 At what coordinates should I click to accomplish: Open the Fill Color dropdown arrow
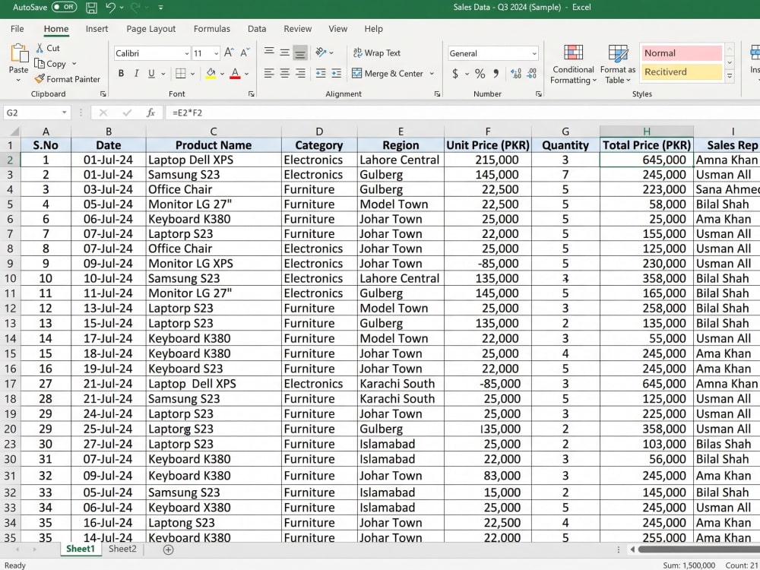[222, 74]
